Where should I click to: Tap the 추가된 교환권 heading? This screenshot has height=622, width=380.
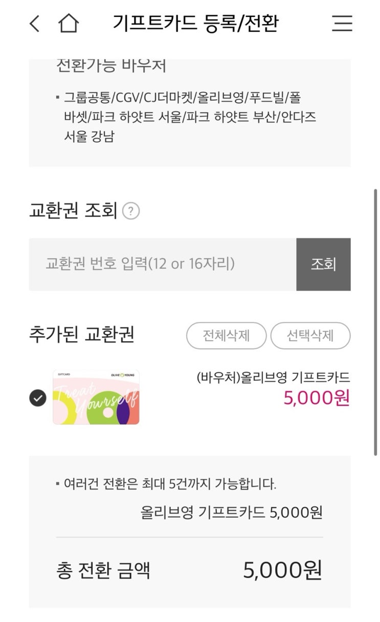pos(82,335)
